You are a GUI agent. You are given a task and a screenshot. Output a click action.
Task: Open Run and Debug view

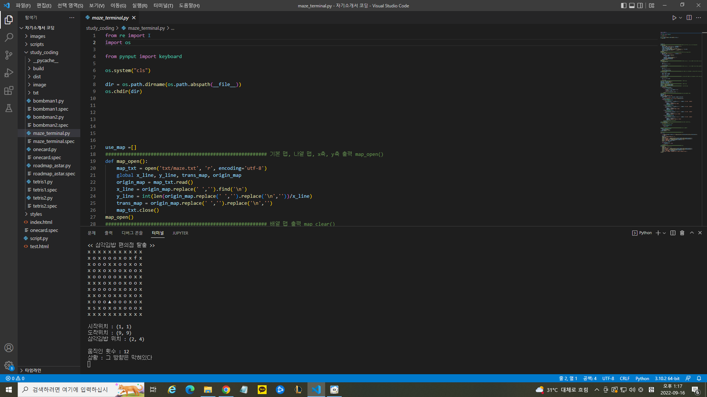9,73
